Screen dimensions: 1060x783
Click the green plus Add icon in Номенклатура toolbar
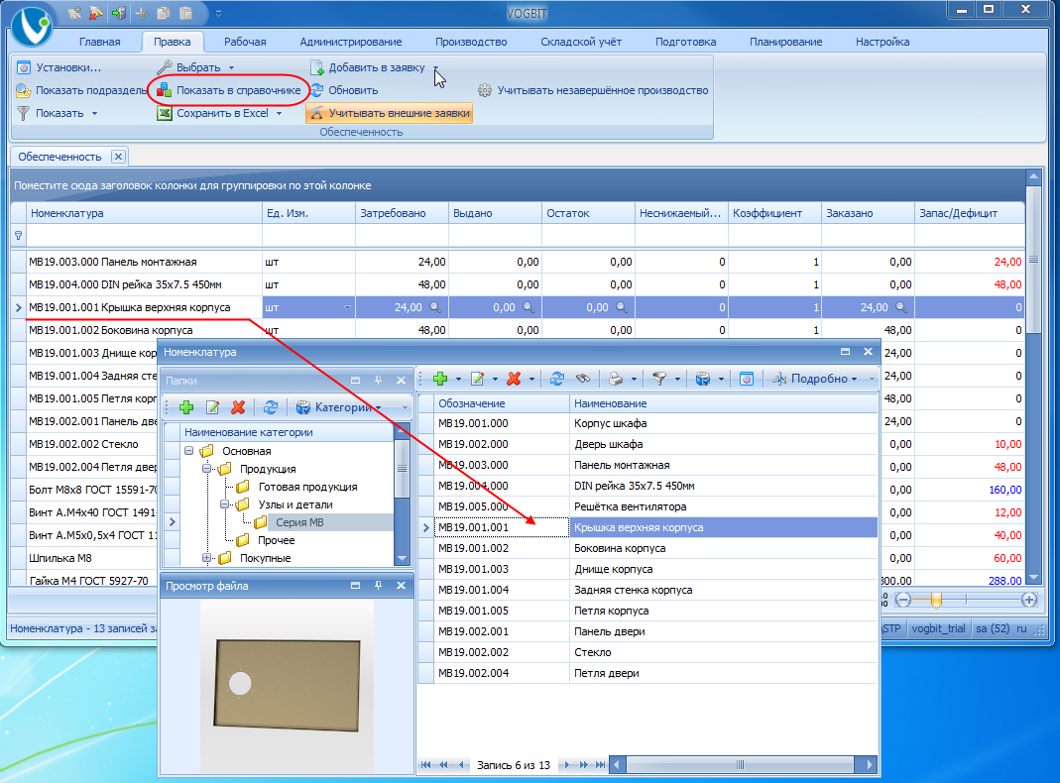point(441,379)
